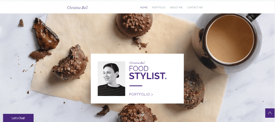Click the sprinkled donut at the top of the hero
Screen dimensions: 275x122
[134, 25]
